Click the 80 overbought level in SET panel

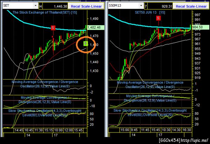[x=92, y=114]
